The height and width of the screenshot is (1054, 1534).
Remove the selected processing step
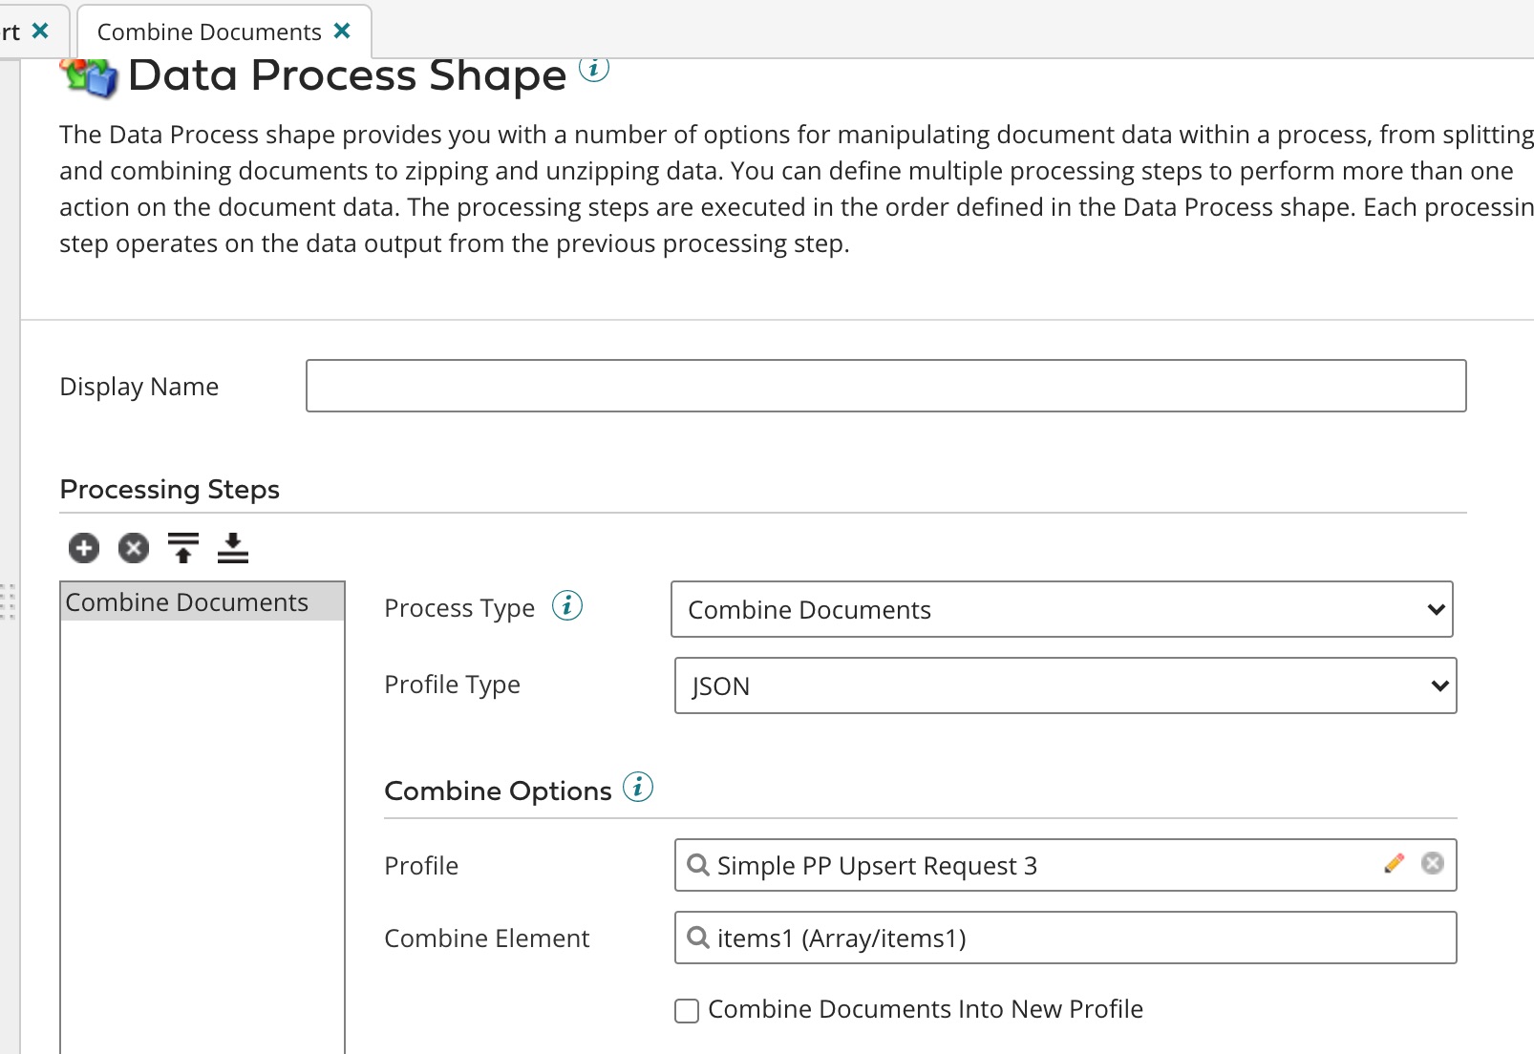133,548
